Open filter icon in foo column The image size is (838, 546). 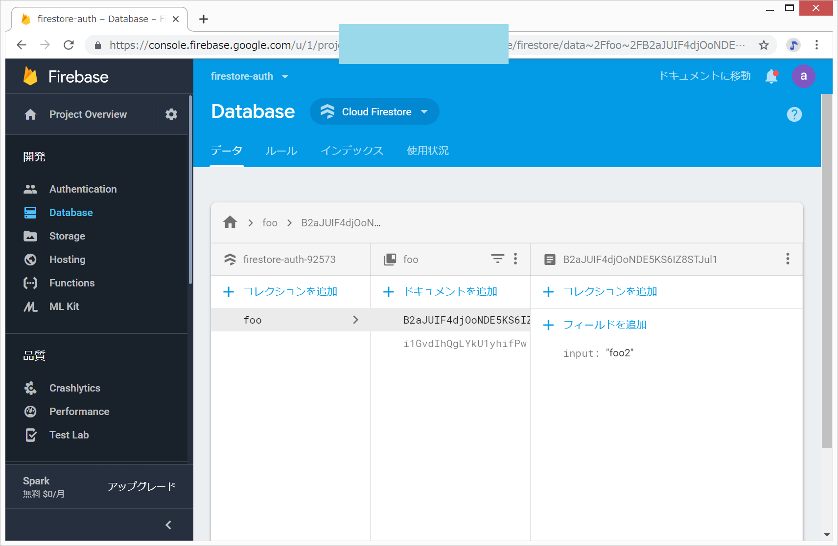pyautogui.click(x=497, y=259)
